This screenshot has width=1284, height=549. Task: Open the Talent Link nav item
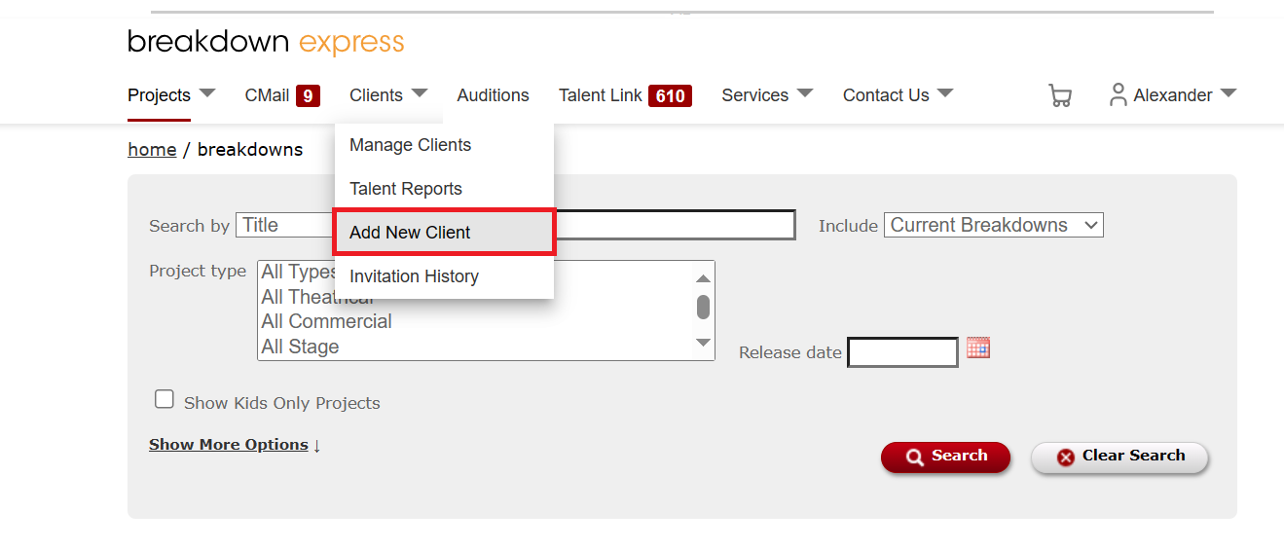(x=601, y=95)
